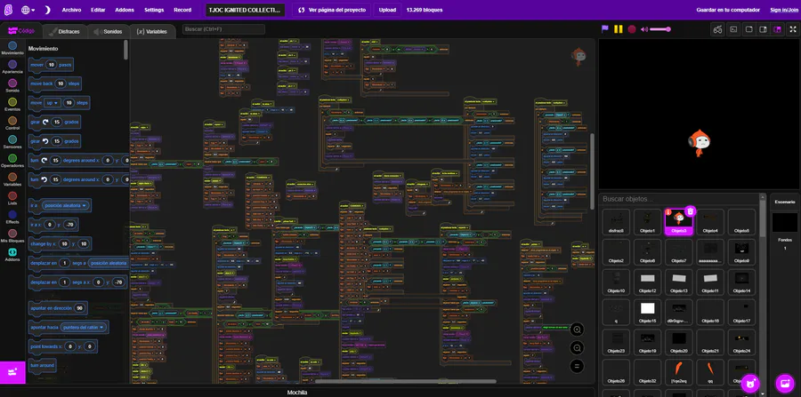
Task: Reset workspace zoom to default
Action: coord(577,365)
